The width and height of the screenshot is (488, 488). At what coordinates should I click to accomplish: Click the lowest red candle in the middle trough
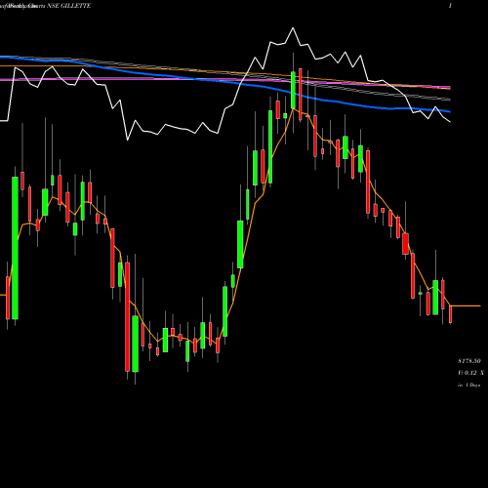(x=128, y=316)
